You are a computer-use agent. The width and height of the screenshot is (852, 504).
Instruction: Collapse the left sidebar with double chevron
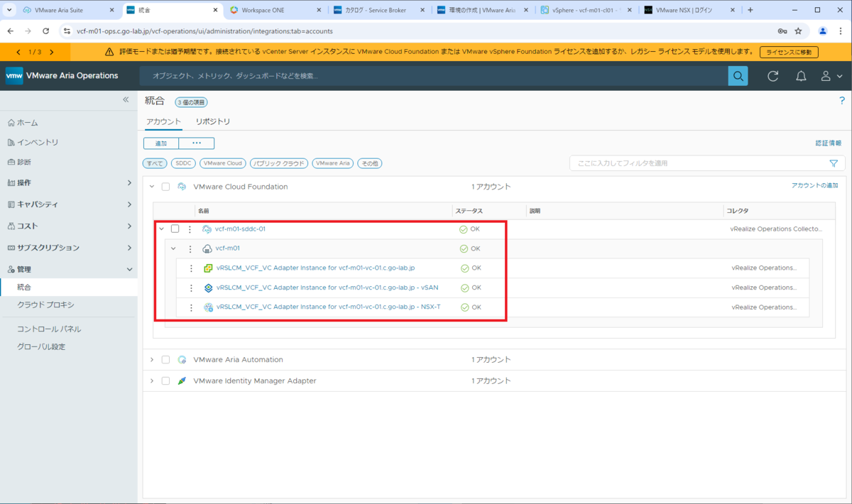pyautogui.click(x=126, y=100)
